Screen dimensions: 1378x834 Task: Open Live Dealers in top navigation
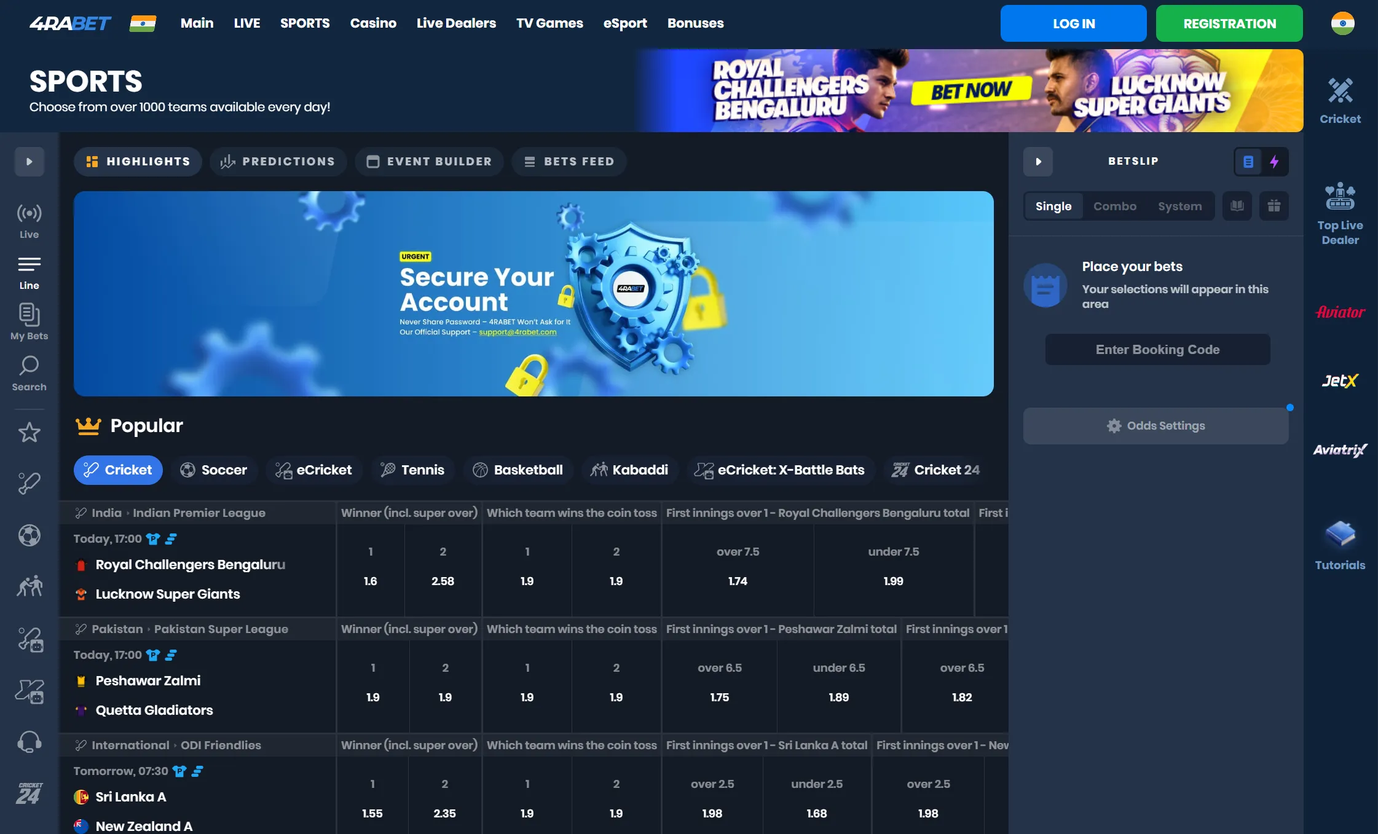coord(456,23)
